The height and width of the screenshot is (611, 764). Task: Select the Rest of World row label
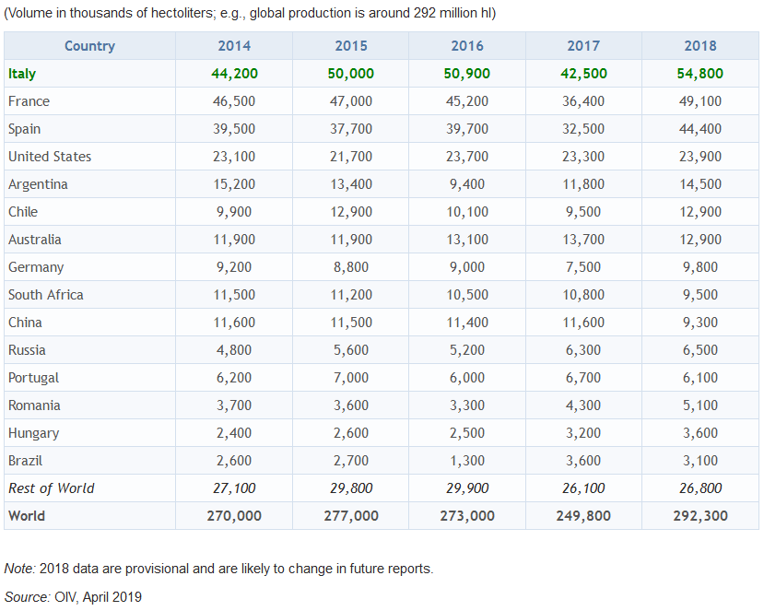click(52, 488)
